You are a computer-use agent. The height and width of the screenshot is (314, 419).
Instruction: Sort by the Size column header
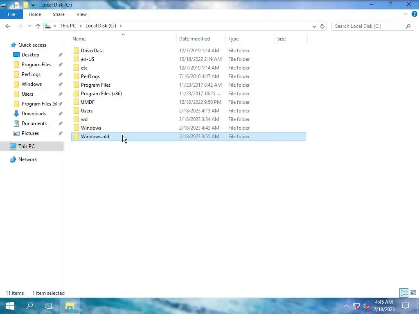pos(282,39)
